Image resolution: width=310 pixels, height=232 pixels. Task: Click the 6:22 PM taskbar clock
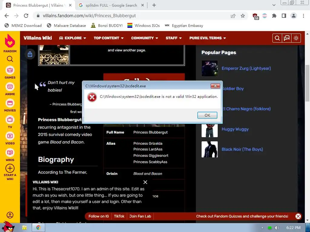click(293, 228)
